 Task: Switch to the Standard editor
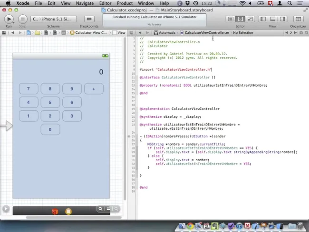231,19
